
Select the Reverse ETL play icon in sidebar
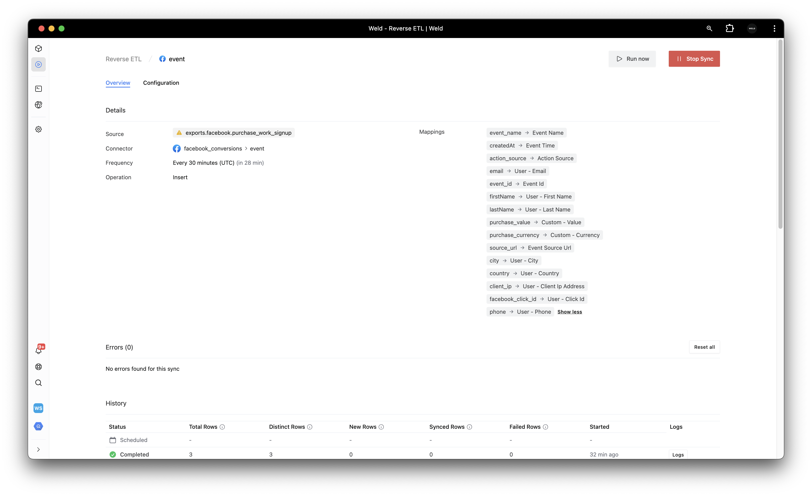(38, 64)
